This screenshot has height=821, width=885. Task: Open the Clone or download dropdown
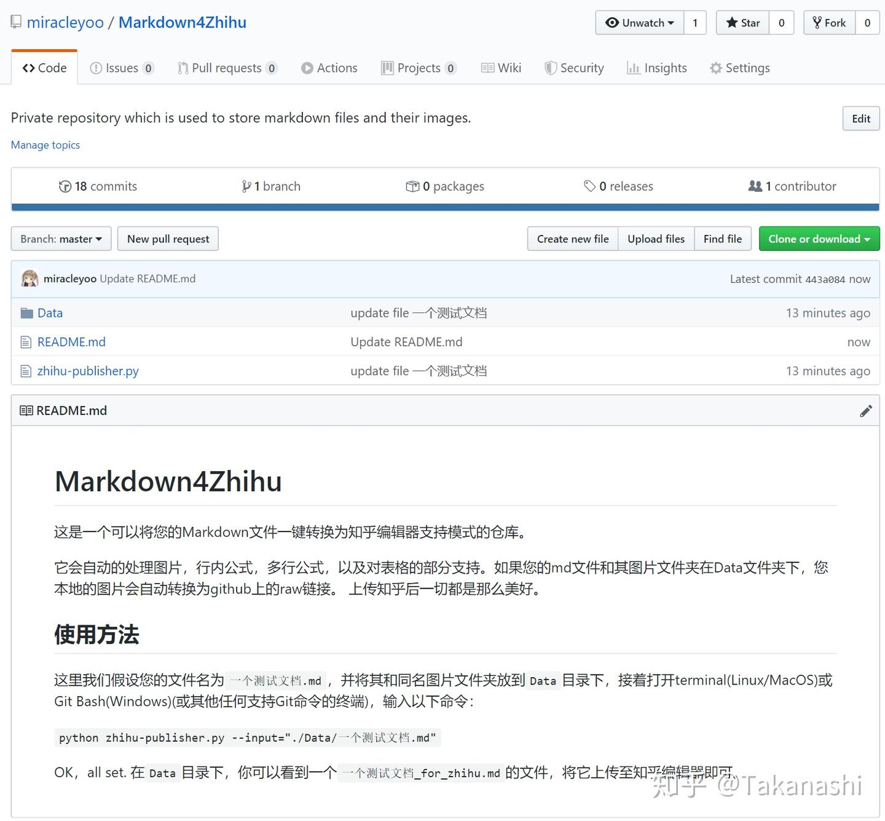pyautogui.click(x=819, y=239)
